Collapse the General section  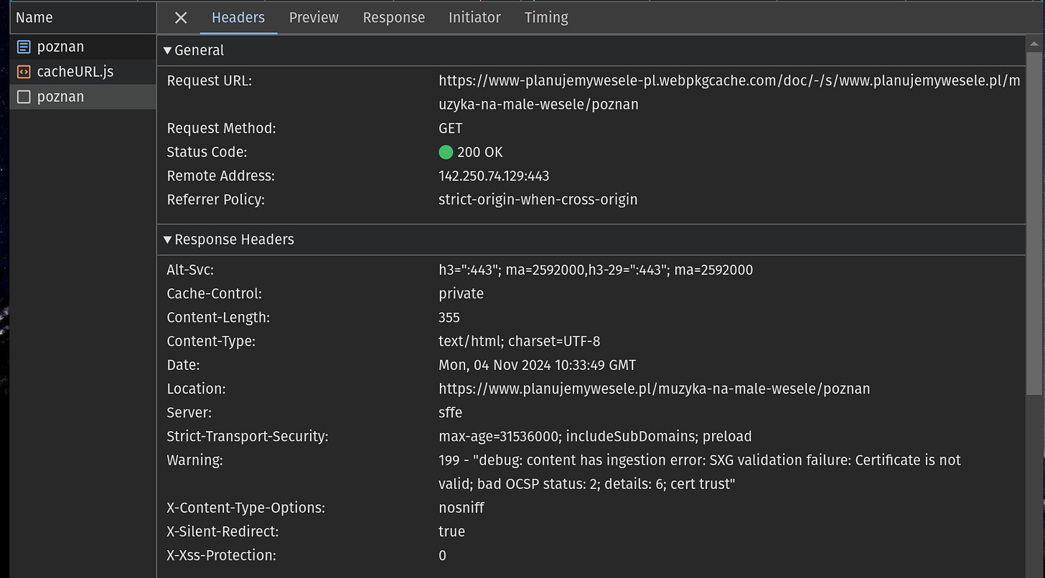(167, 50)
